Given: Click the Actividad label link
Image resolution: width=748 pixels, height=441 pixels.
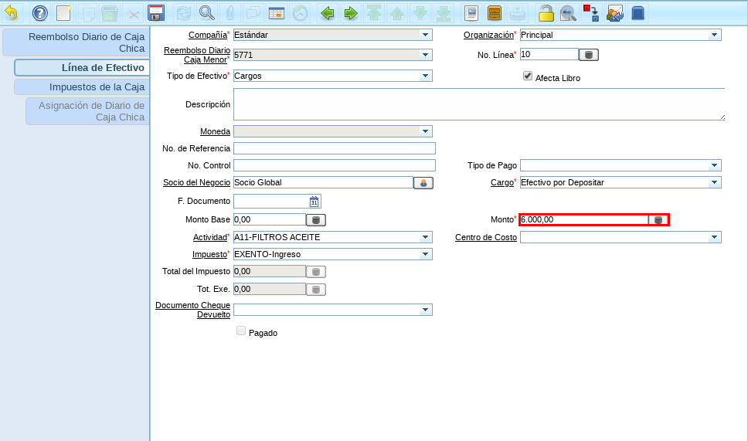Looking at the screenshot, I should (210, 237).
